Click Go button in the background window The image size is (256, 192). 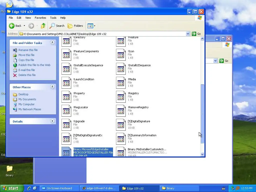click(224, 61)
